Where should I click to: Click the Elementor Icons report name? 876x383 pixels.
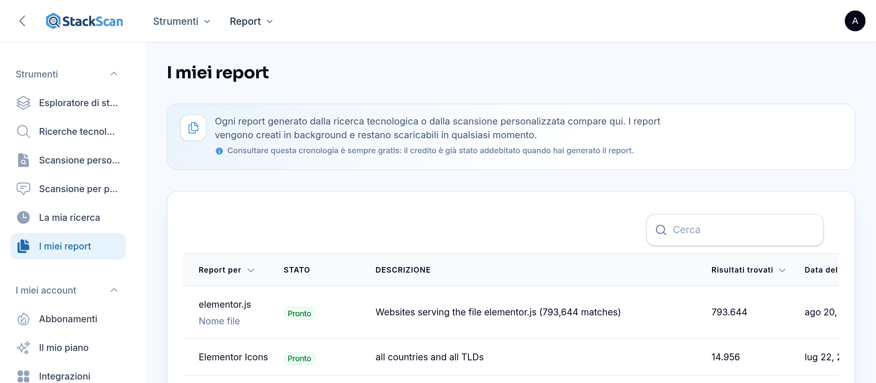pyautogui.click(x=234, y=357)
